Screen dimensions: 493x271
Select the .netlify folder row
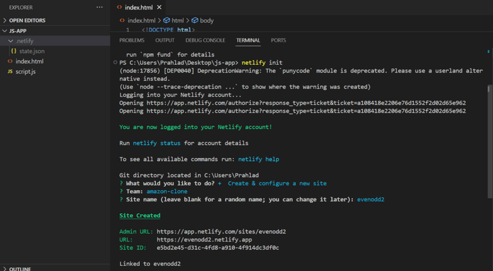coord(55,41)
